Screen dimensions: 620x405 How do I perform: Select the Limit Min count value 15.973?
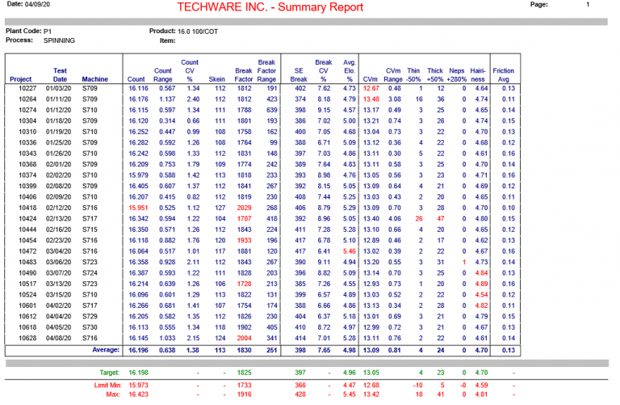(138, 386)
